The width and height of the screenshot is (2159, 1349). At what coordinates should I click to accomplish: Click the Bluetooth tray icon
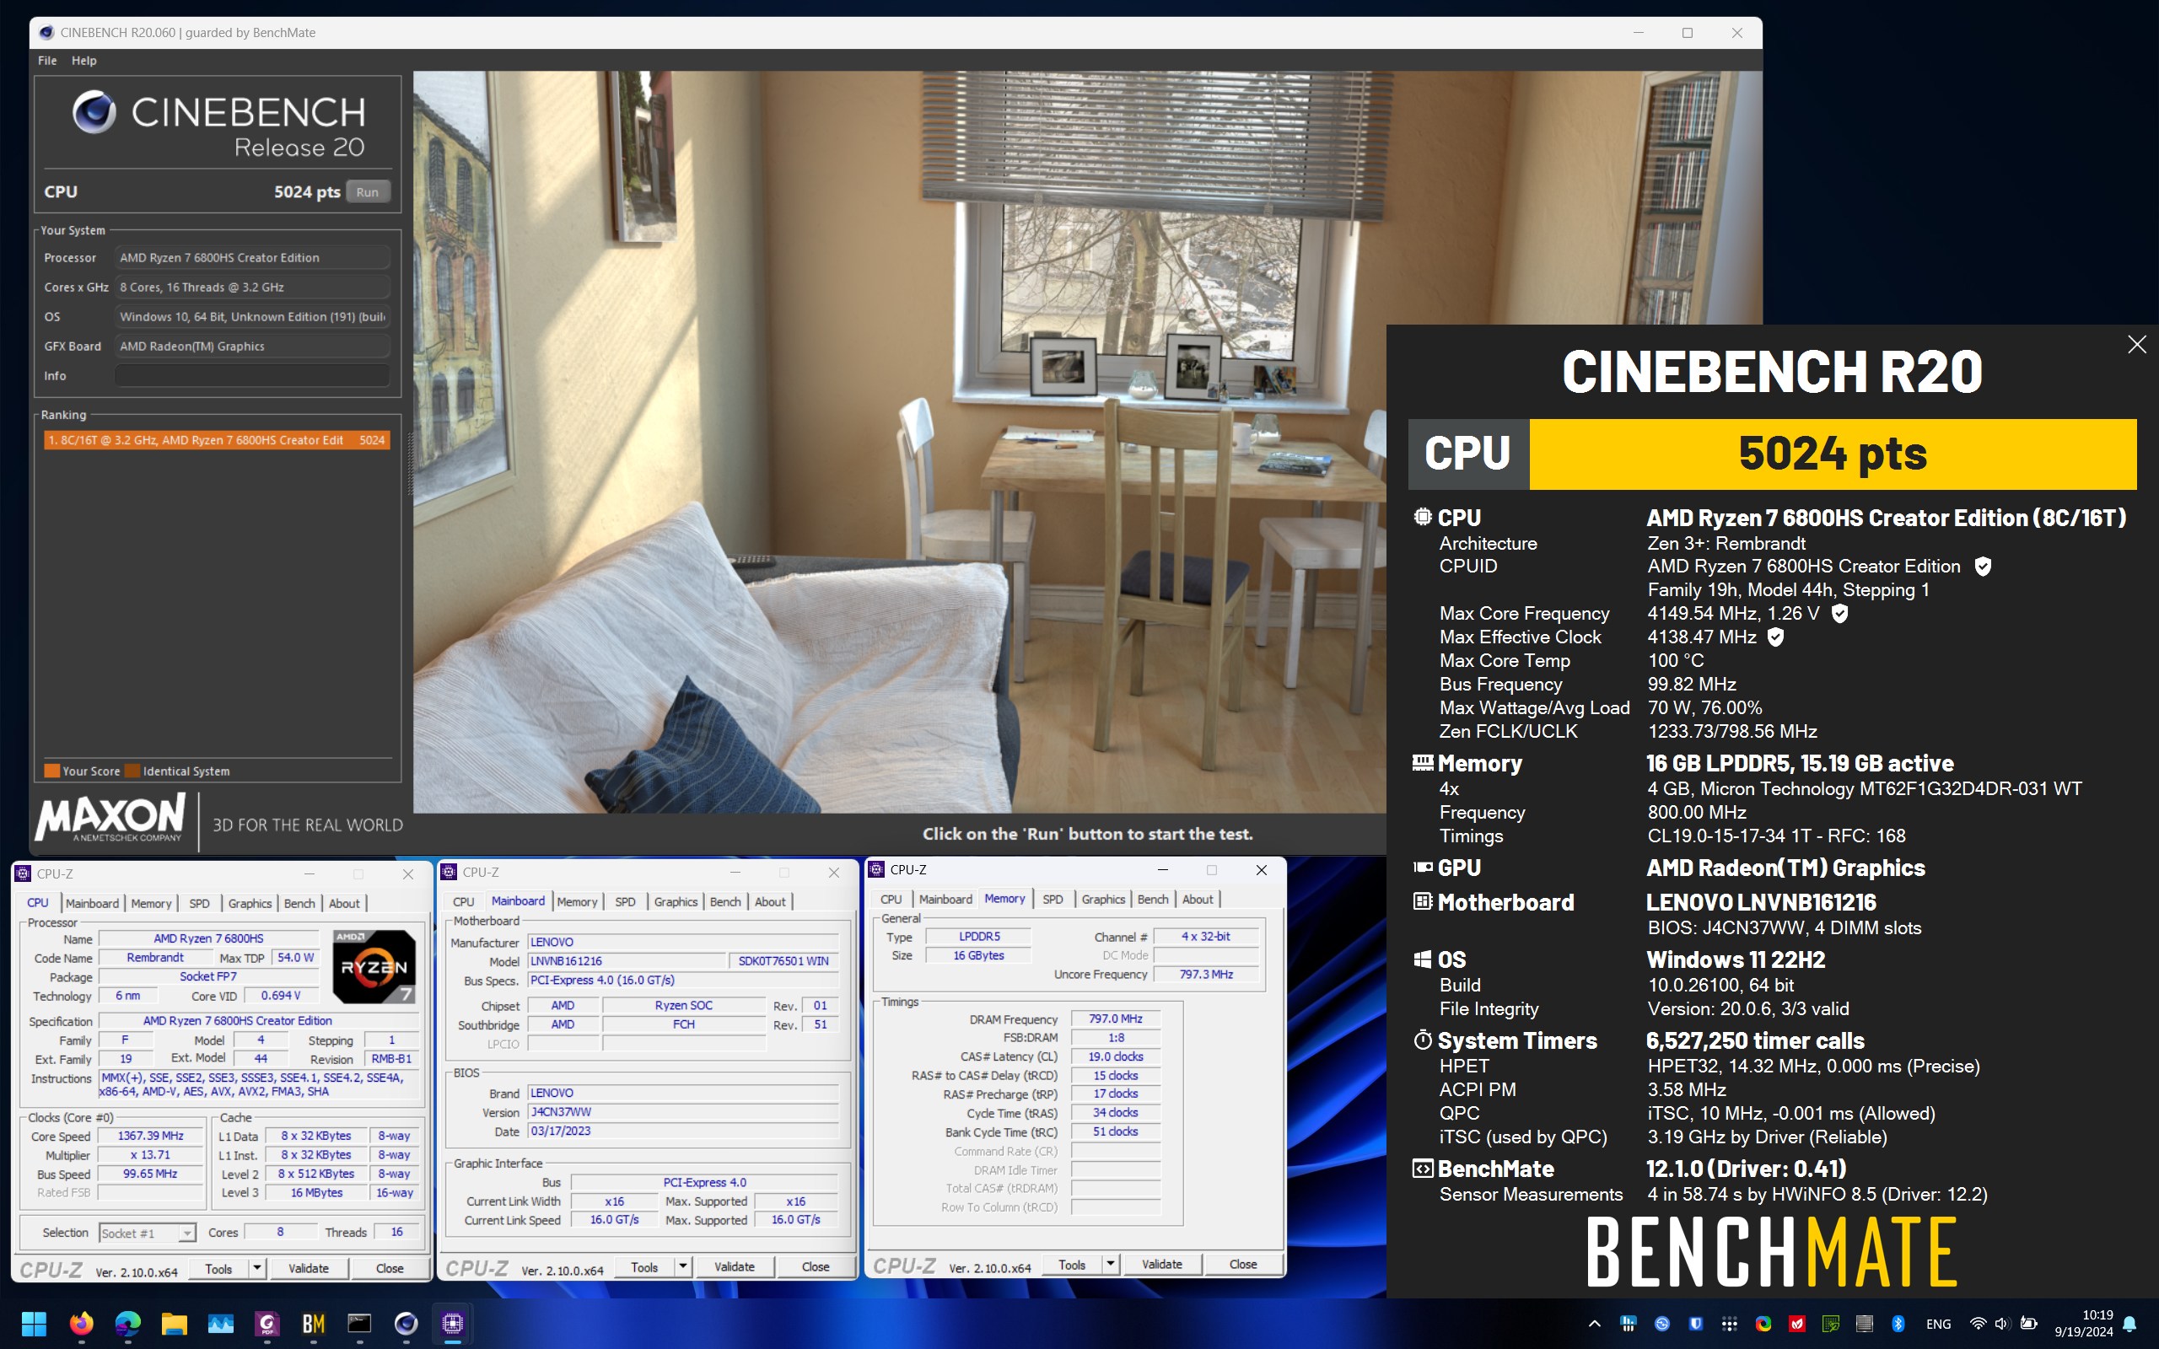(1898, 1324)
